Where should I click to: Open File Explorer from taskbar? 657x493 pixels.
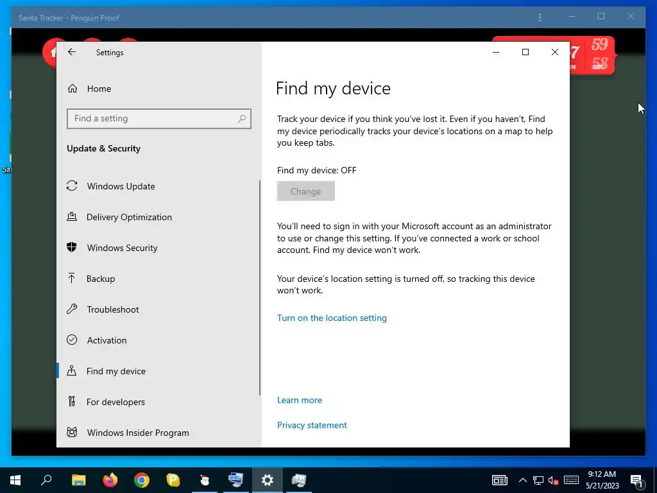click(x=78, y=480)
